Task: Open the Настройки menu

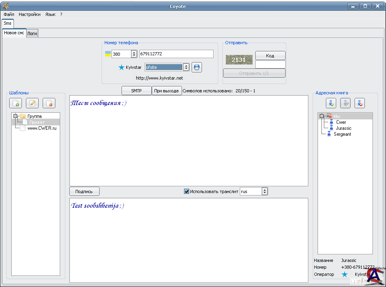Action: pos(29,14)
